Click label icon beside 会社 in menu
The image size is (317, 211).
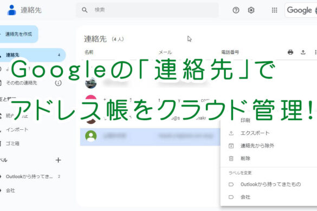231,197
